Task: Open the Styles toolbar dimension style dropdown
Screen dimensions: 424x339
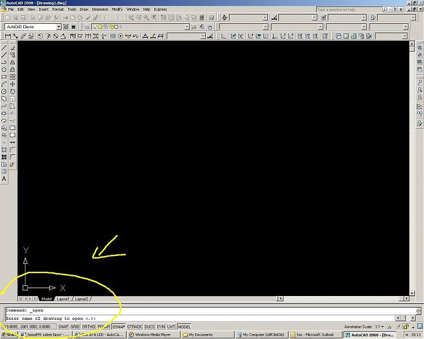Action: coord(314,18)
